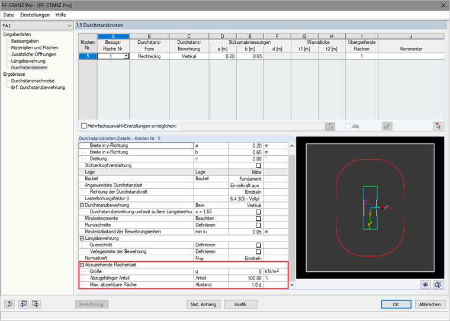The height and width of the screenshot is (321, 450).
Task: Click the Abbrechen button
Action: (x=430, y=304)
